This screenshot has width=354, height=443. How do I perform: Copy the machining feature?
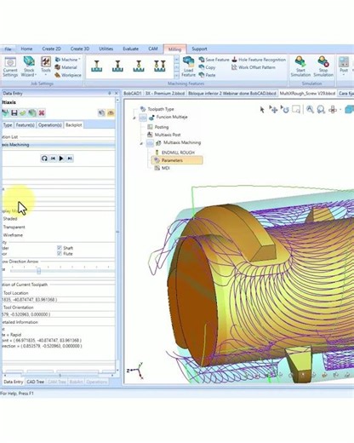click(x=208, y=67)
